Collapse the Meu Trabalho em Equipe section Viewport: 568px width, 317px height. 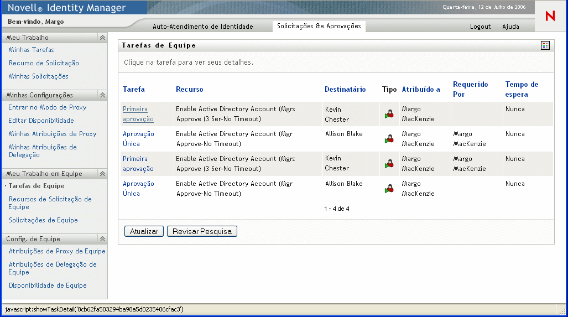click(x=102, y=174)
